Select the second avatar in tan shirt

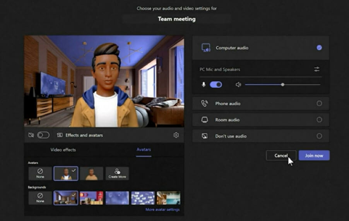point(91,173)
